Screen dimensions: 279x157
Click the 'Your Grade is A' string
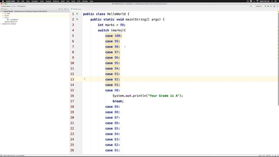coord(164,96)
